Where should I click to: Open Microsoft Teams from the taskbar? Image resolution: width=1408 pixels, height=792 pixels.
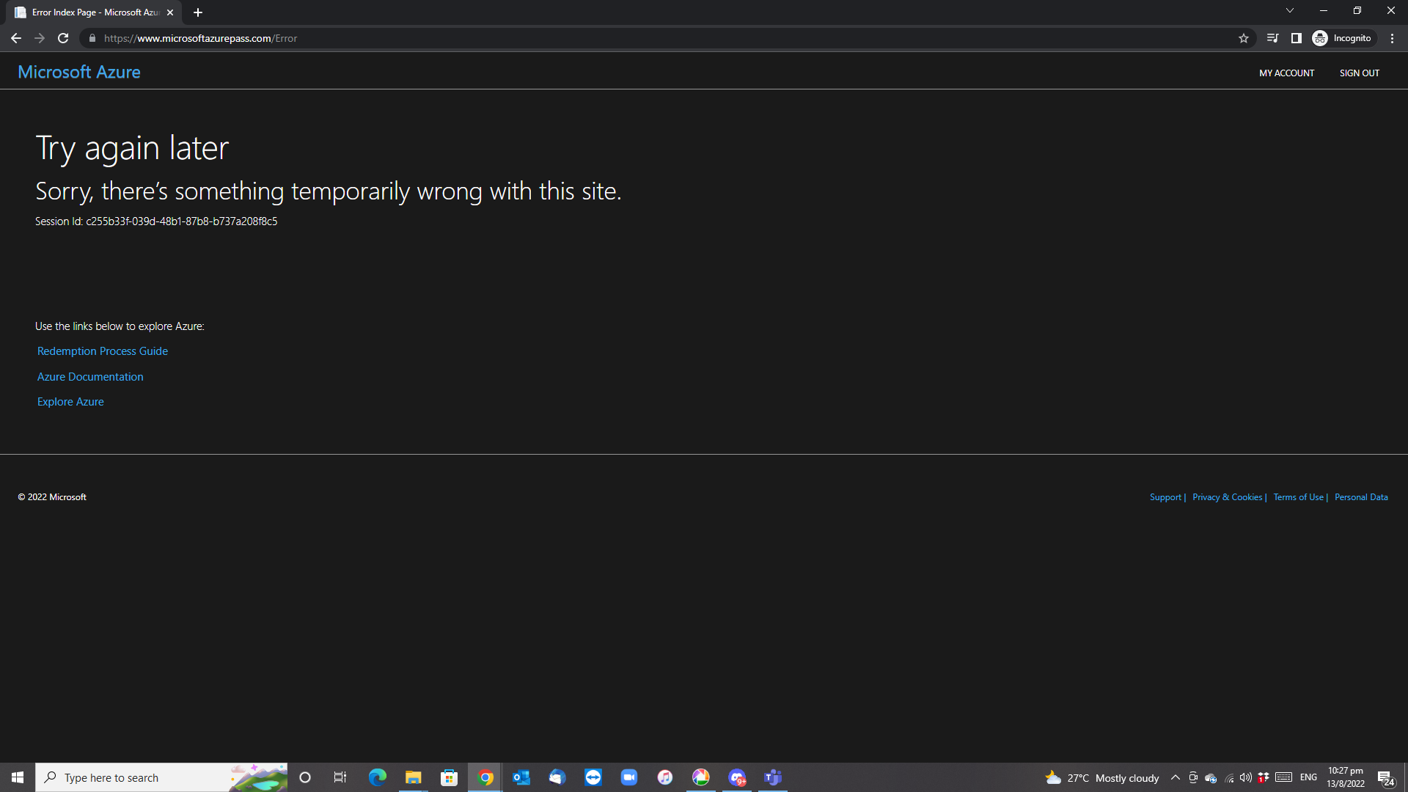coord(773,777)
